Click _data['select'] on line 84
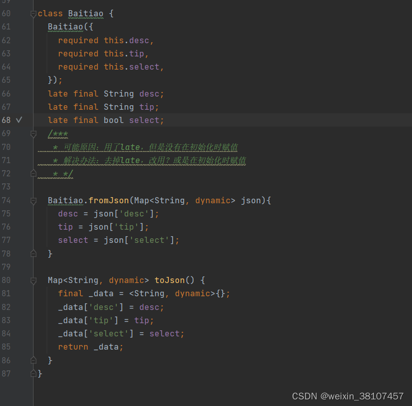412x406 pixels. (96, 334)
